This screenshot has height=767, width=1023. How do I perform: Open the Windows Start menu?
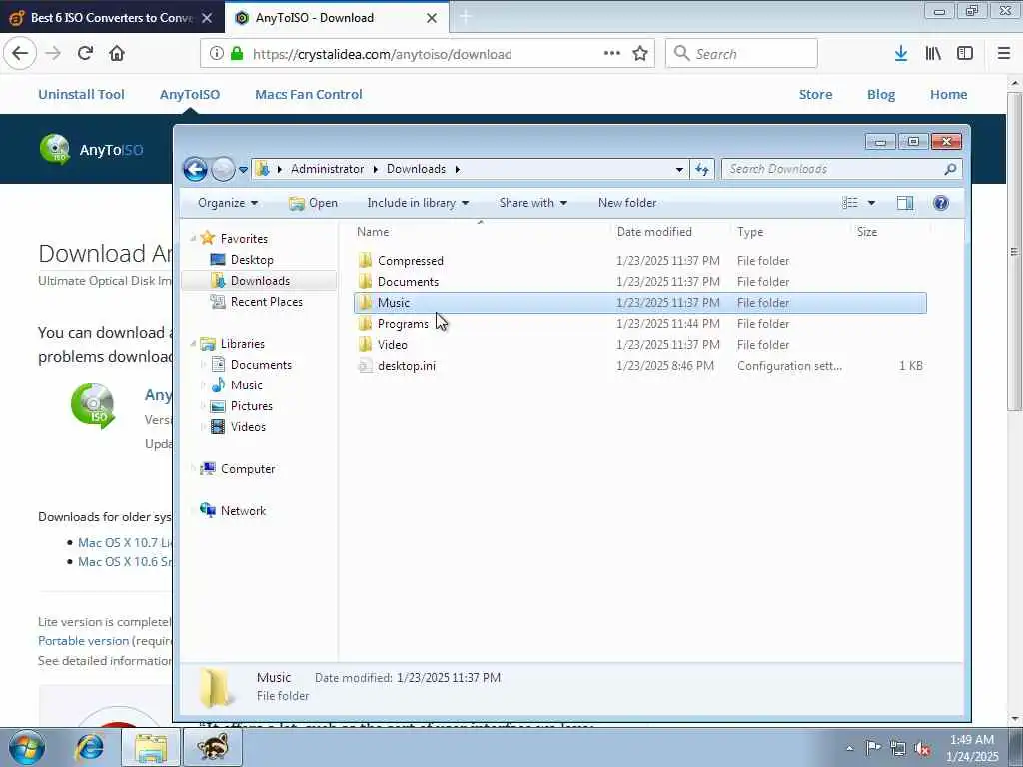click(26, 747)
